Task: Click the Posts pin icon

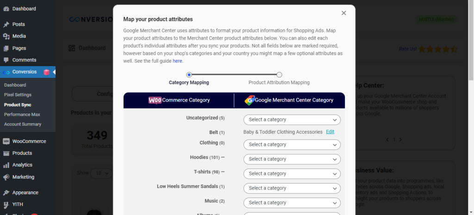Action: click(6, 24)
